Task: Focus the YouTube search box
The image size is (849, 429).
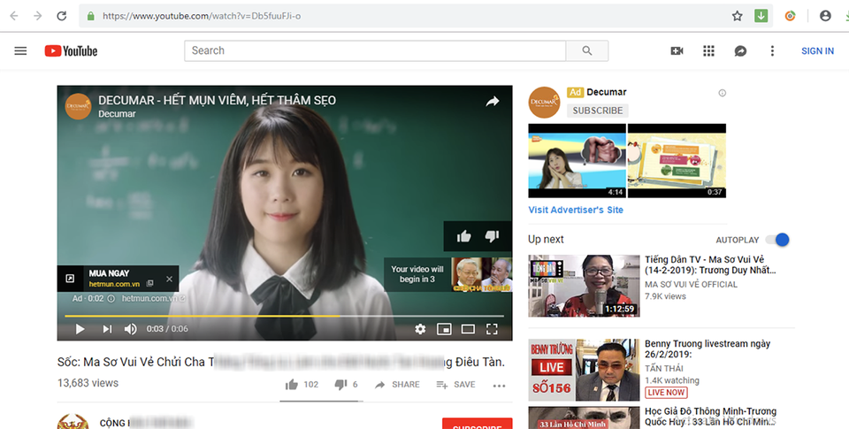Action: click(375, 50)
